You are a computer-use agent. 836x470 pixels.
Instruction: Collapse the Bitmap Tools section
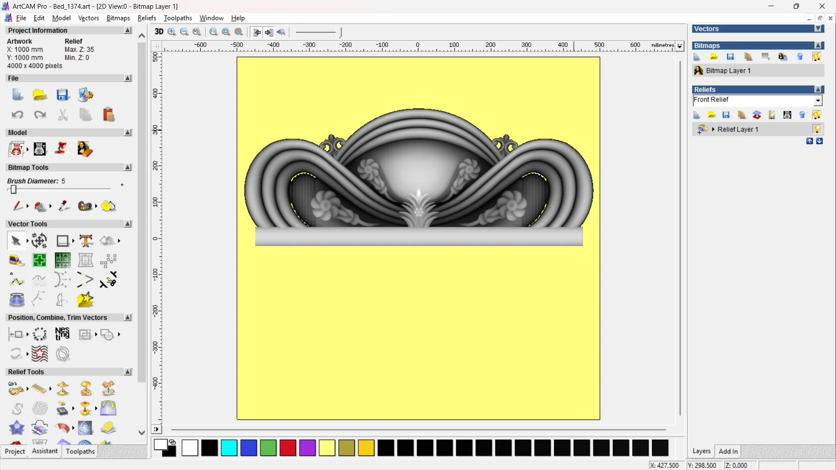tap(128, 168)
